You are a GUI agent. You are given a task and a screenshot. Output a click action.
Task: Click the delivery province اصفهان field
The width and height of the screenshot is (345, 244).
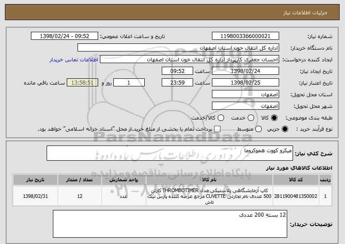[x=246, y=94]
